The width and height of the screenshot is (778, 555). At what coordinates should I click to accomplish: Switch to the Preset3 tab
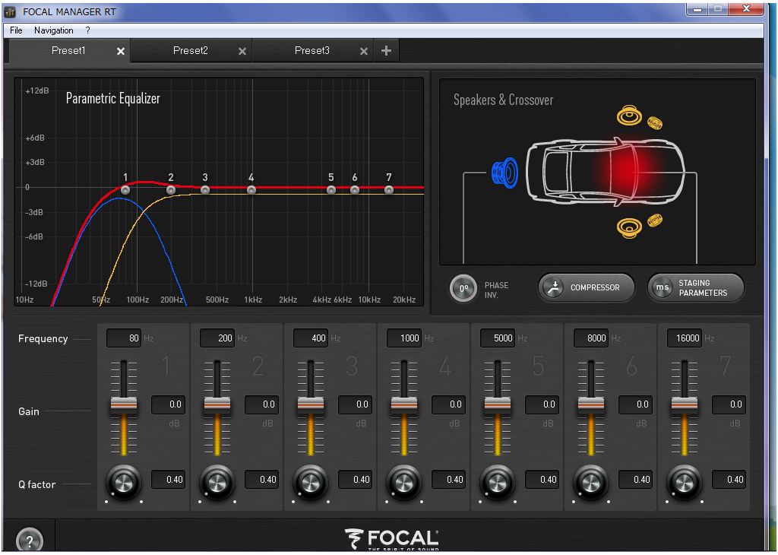pyautogui.click(x=312, y=51)
